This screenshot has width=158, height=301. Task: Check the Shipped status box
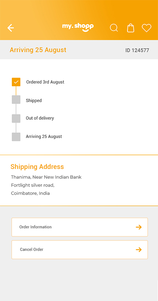point(16,99)
